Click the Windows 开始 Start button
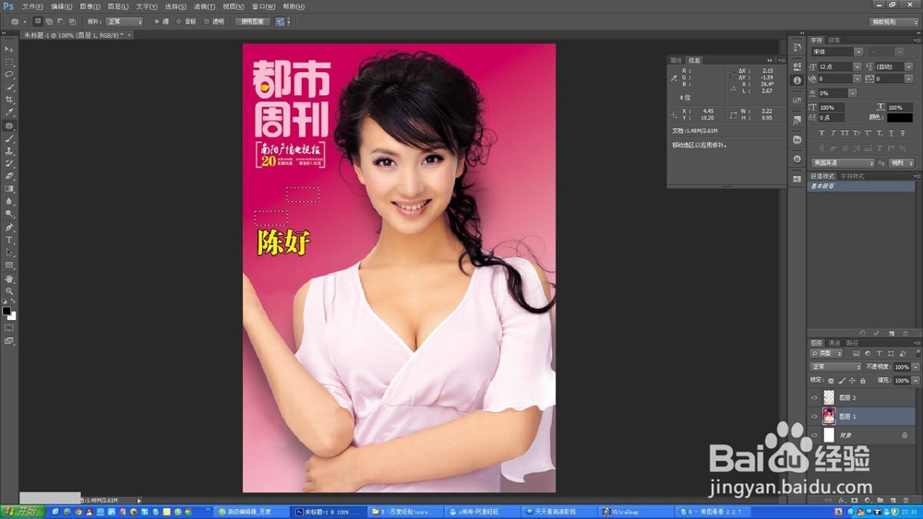The image size is (923, 519). 22,512
